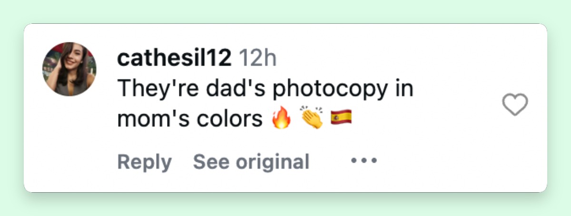Open the three-dots more options menu
This screenshot has height=216, width=571.
(364, 161)
